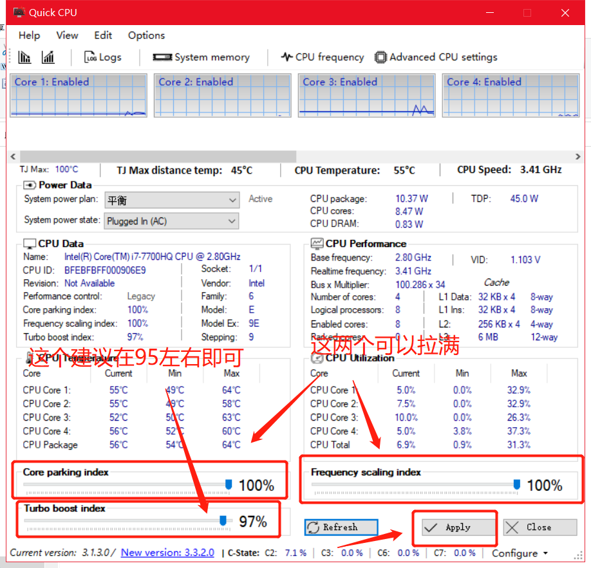The image size is (591, 568).
Task: Click the CPU name i7-7700HQ value
Action: pos(153,257)
